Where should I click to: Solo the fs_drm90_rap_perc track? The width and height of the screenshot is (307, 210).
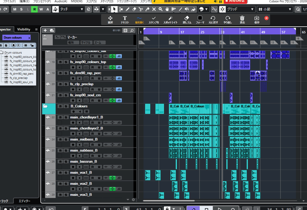coord(66,73)
